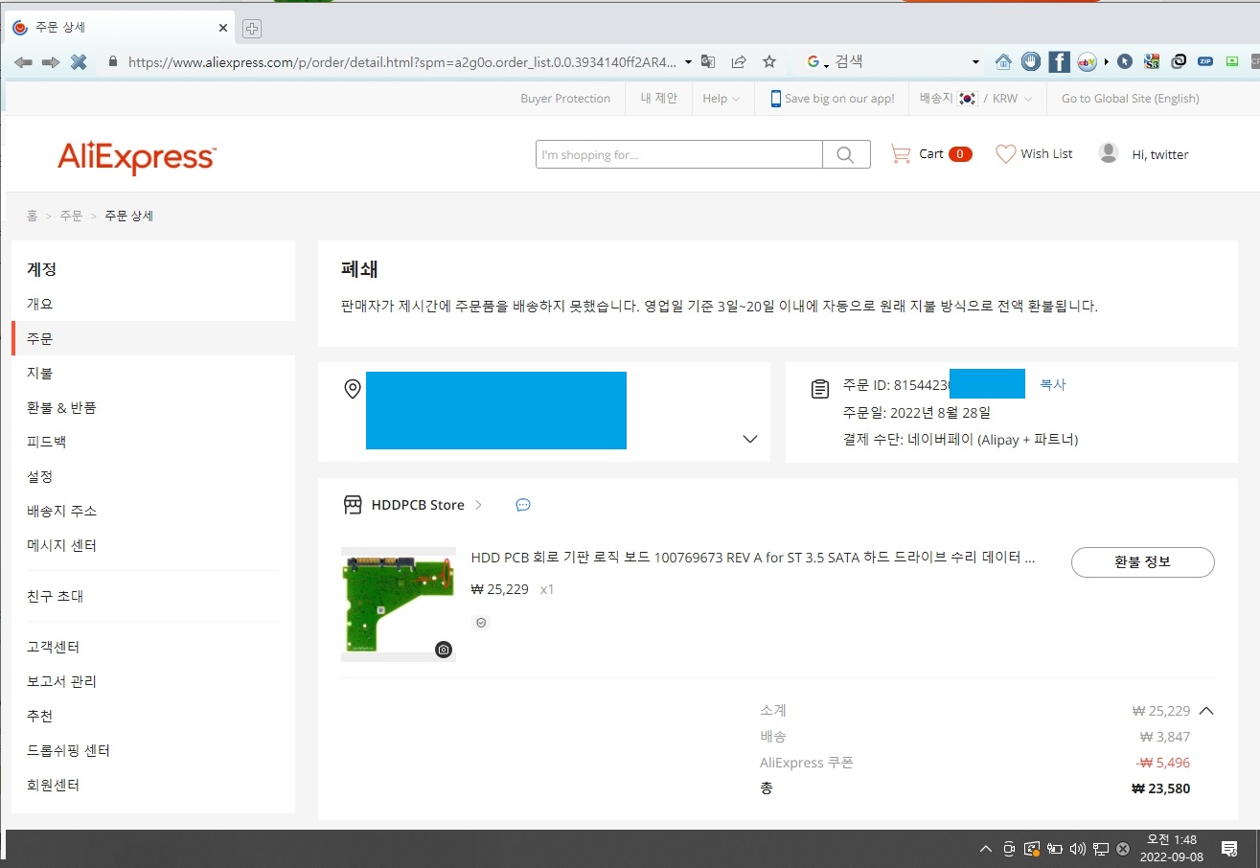Click the 환불 정보 refund info button

click(1142, 562)
